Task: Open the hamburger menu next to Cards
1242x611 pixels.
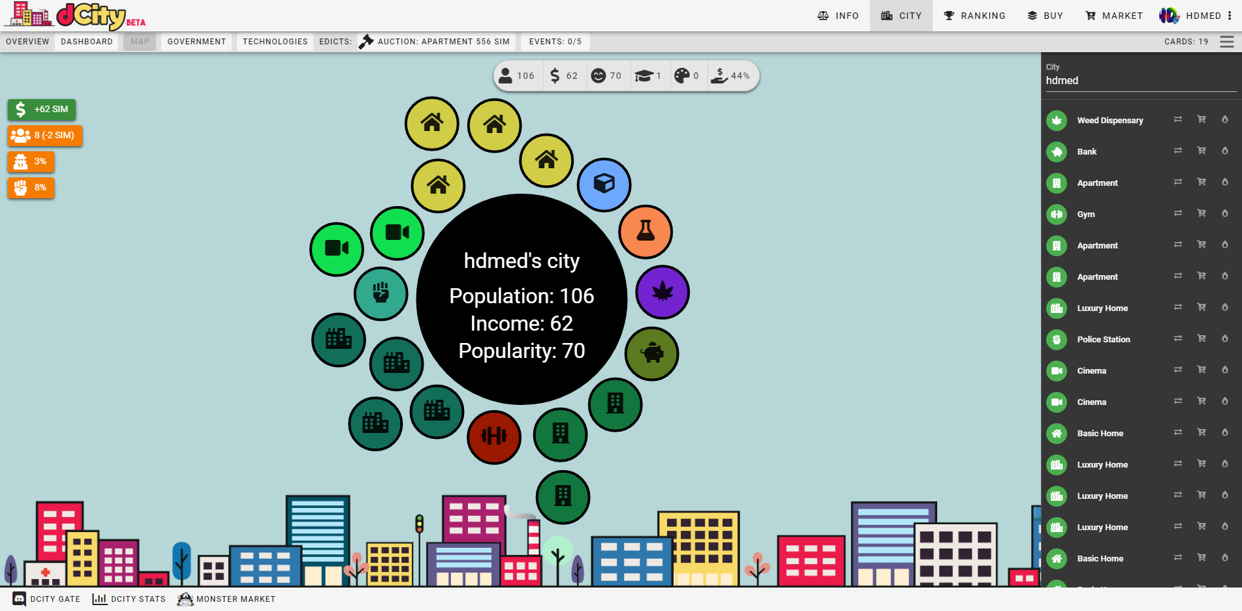Action: [x=1227, y=42]
